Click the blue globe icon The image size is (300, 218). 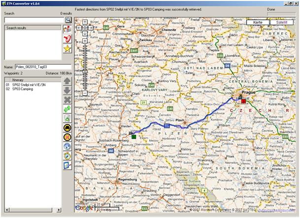point(67,147)
